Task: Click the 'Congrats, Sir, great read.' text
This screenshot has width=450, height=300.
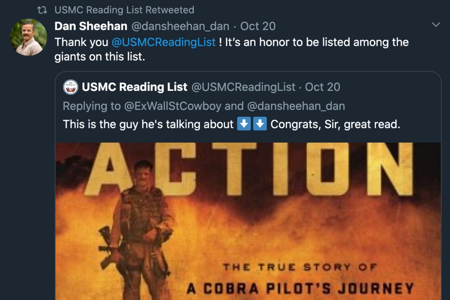Action: tap(335, 124)
